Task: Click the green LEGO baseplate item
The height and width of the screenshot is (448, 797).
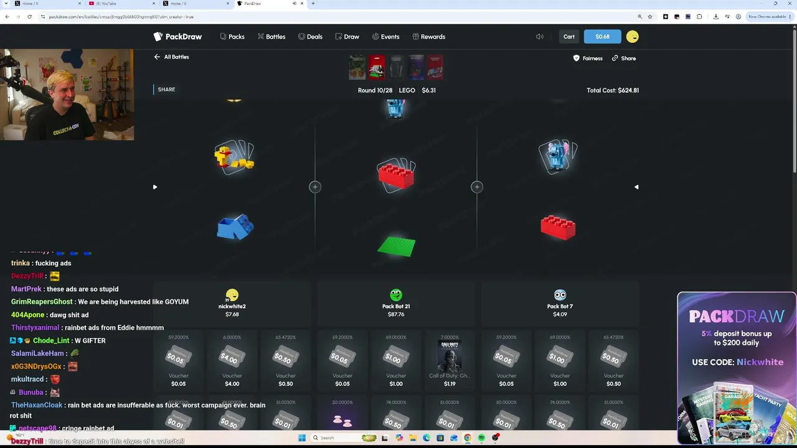Action: (x=396, y=246)
